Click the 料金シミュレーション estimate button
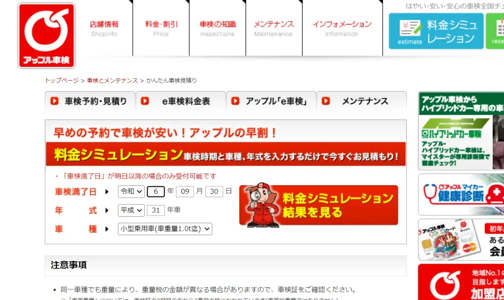 click(436, 31)
